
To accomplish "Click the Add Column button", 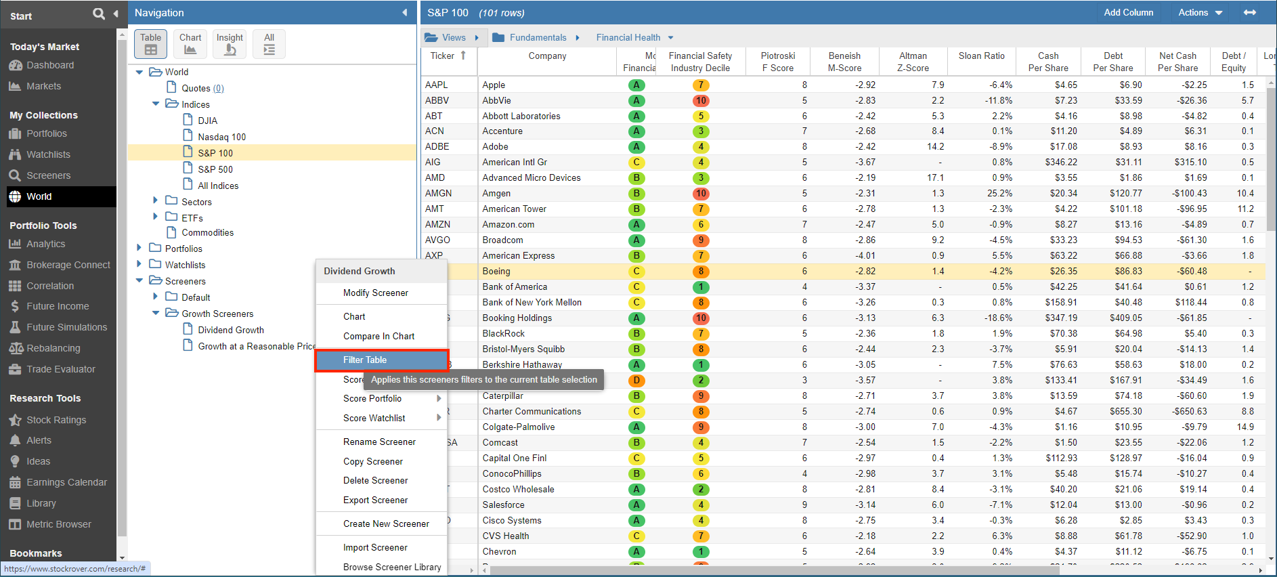I will pyautogui.click(x=1128, y=13).
